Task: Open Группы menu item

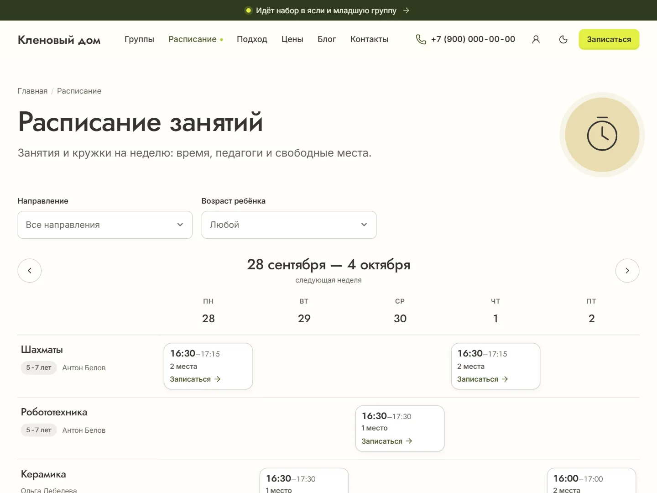Action: 139,39
